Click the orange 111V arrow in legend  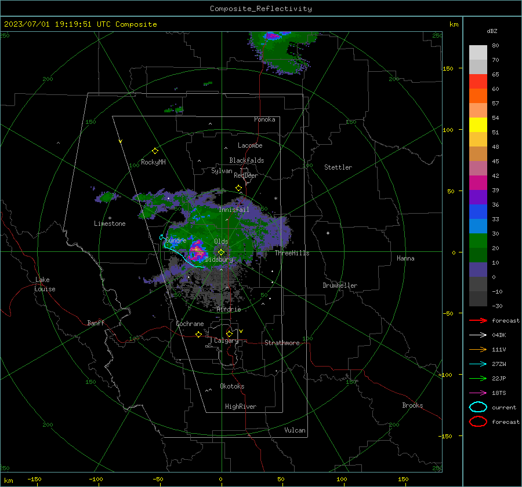point(478,349)
